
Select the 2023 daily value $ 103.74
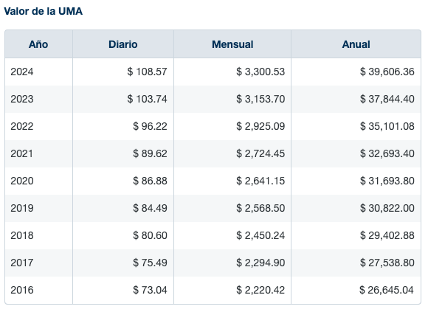point(147,99)
